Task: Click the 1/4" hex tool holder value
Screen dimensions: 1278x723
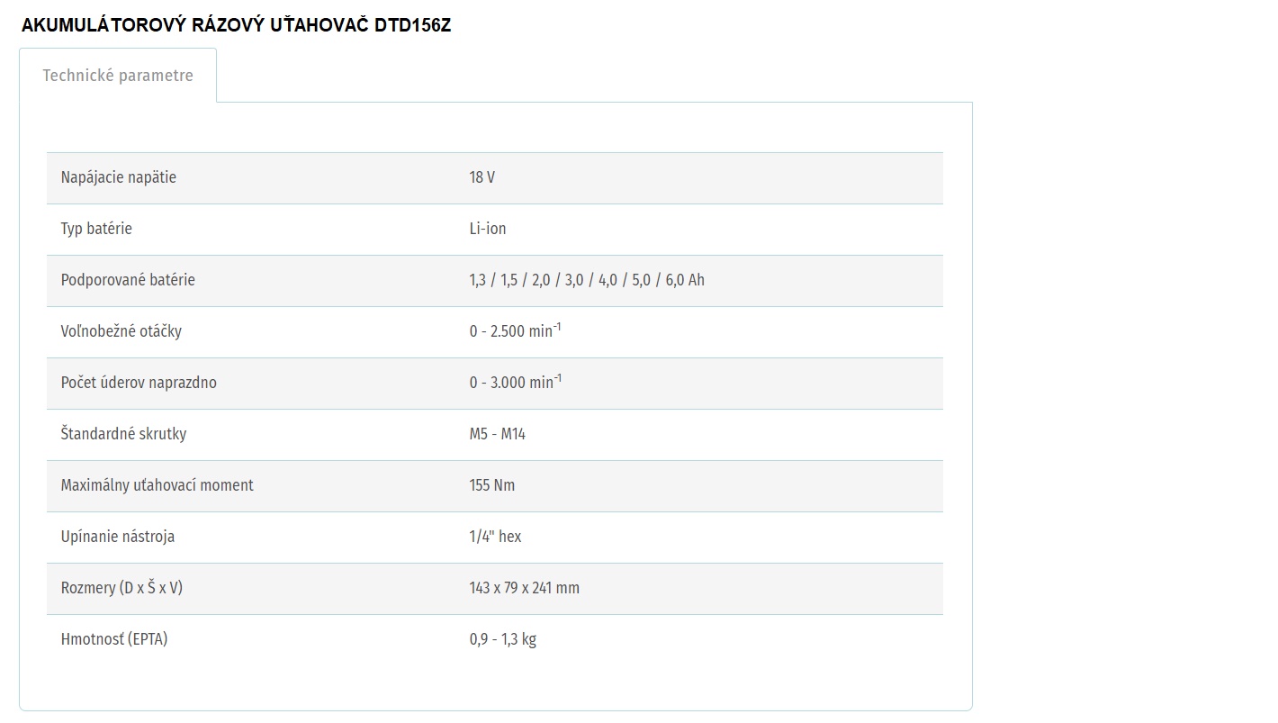Action: click(x=495, y=537)
